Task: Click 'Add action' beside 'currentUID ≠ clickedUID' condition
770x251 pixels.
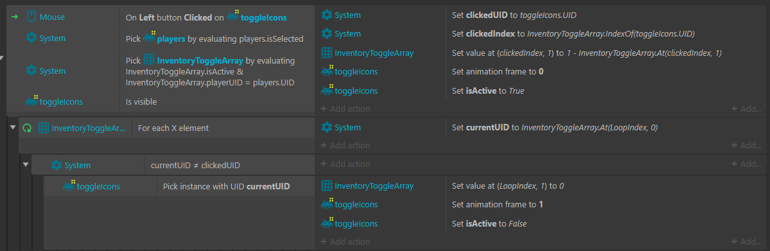Action: coord(346,164)
